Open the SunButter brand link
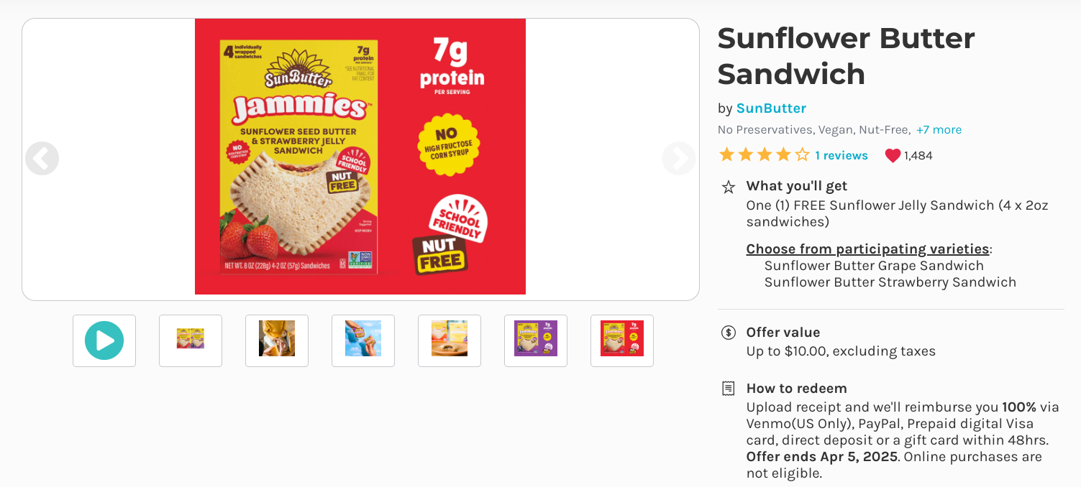 771,108
